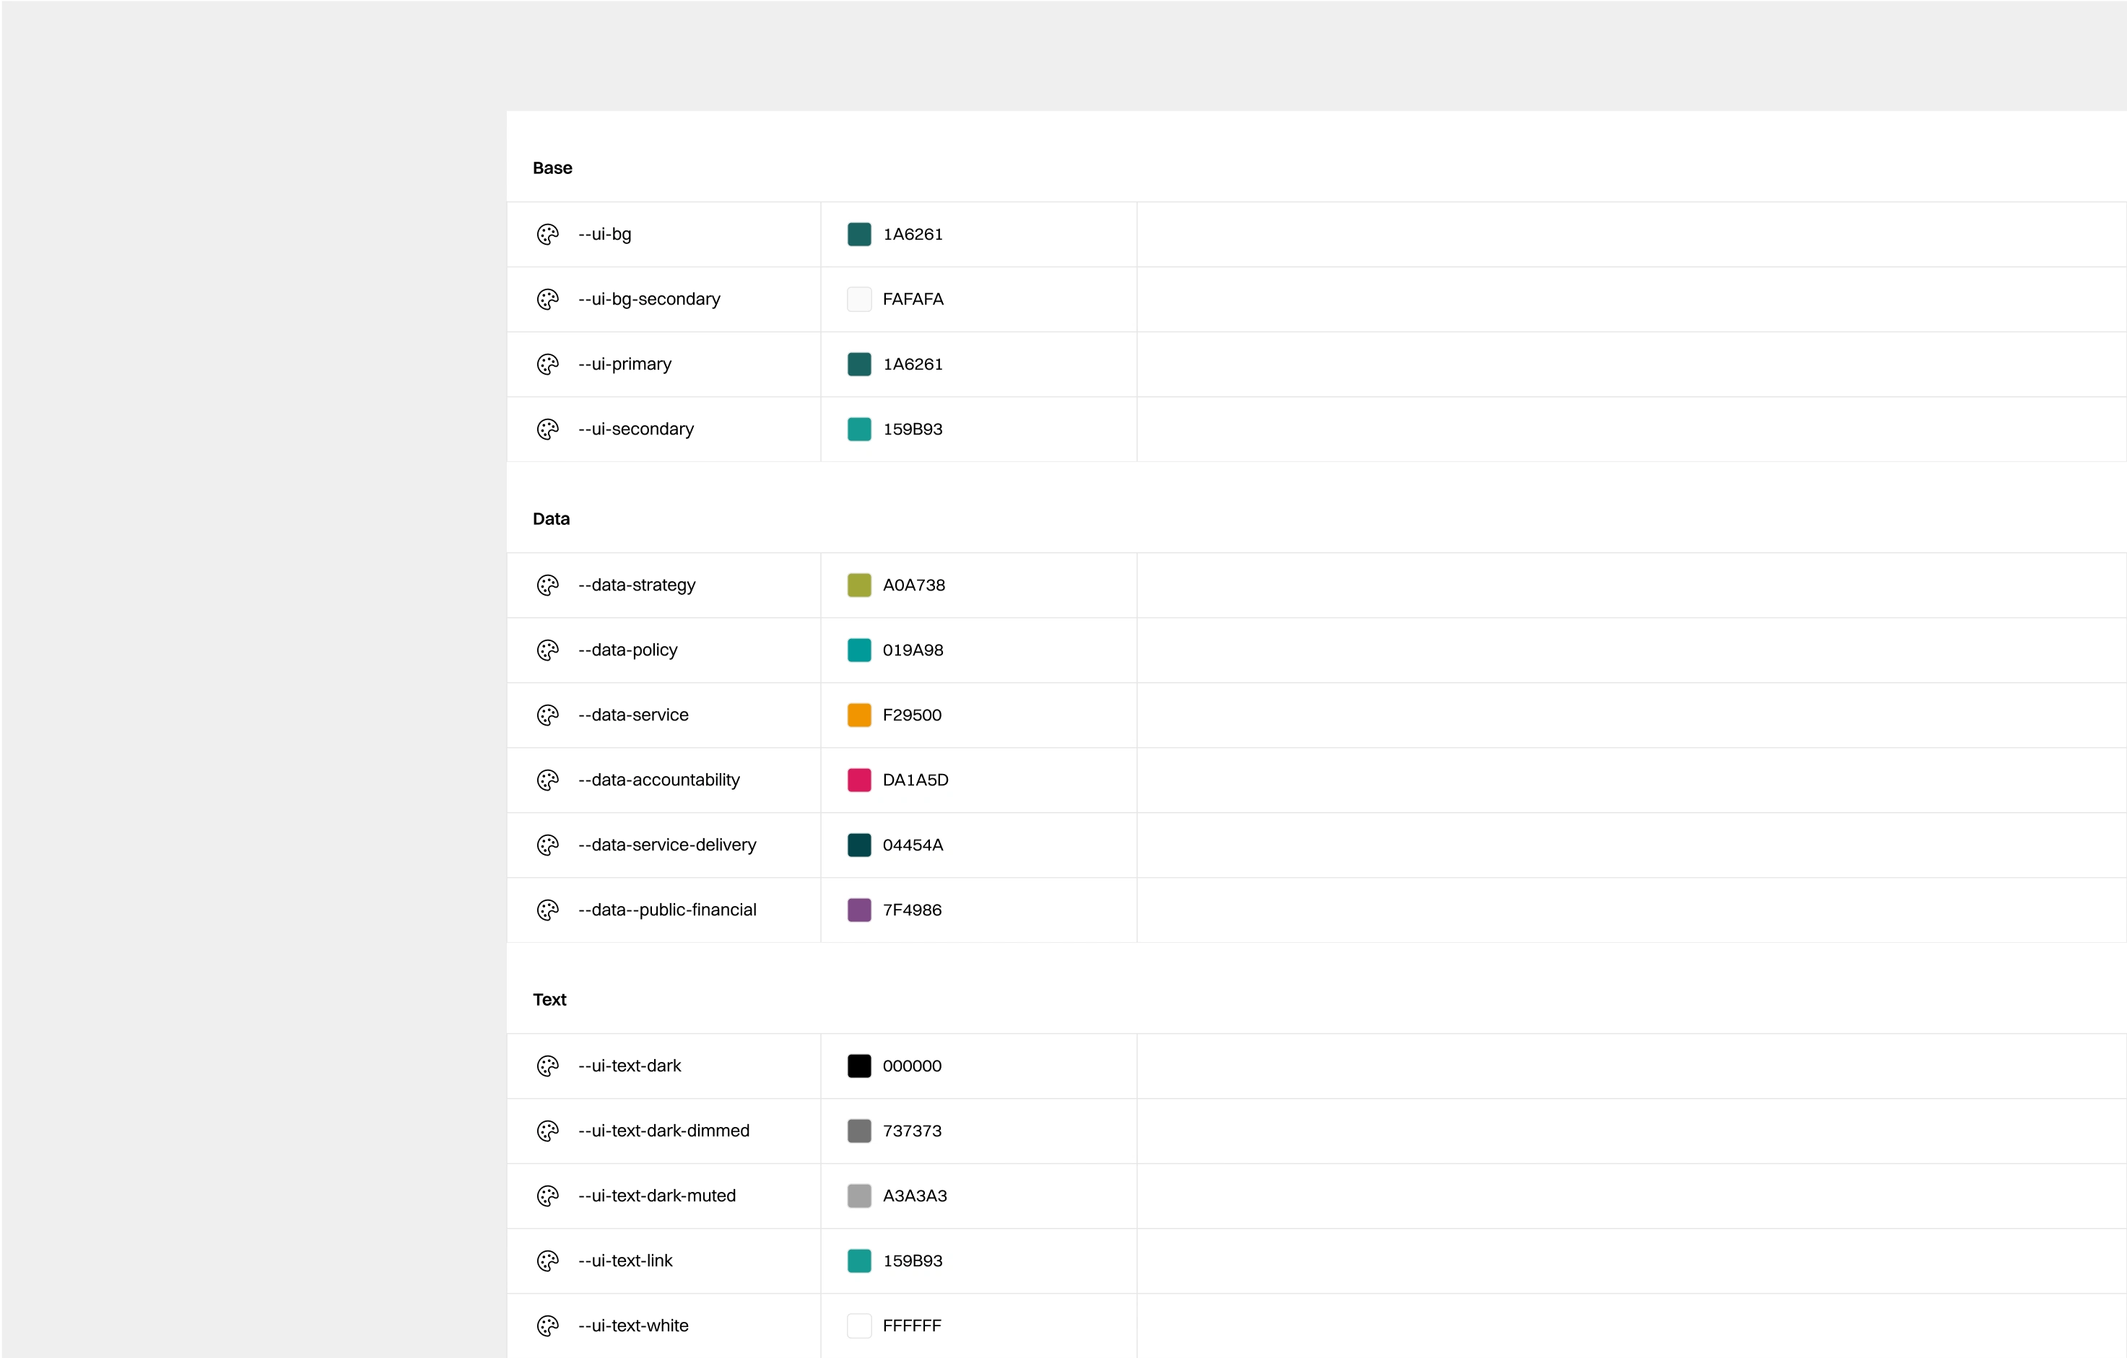Click the palette icon beside --ui-primary
2127x1358 pixels.
[548, 364]
